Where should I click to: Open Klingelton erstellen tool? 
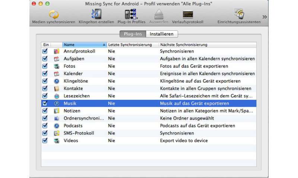tap(96, 14)
